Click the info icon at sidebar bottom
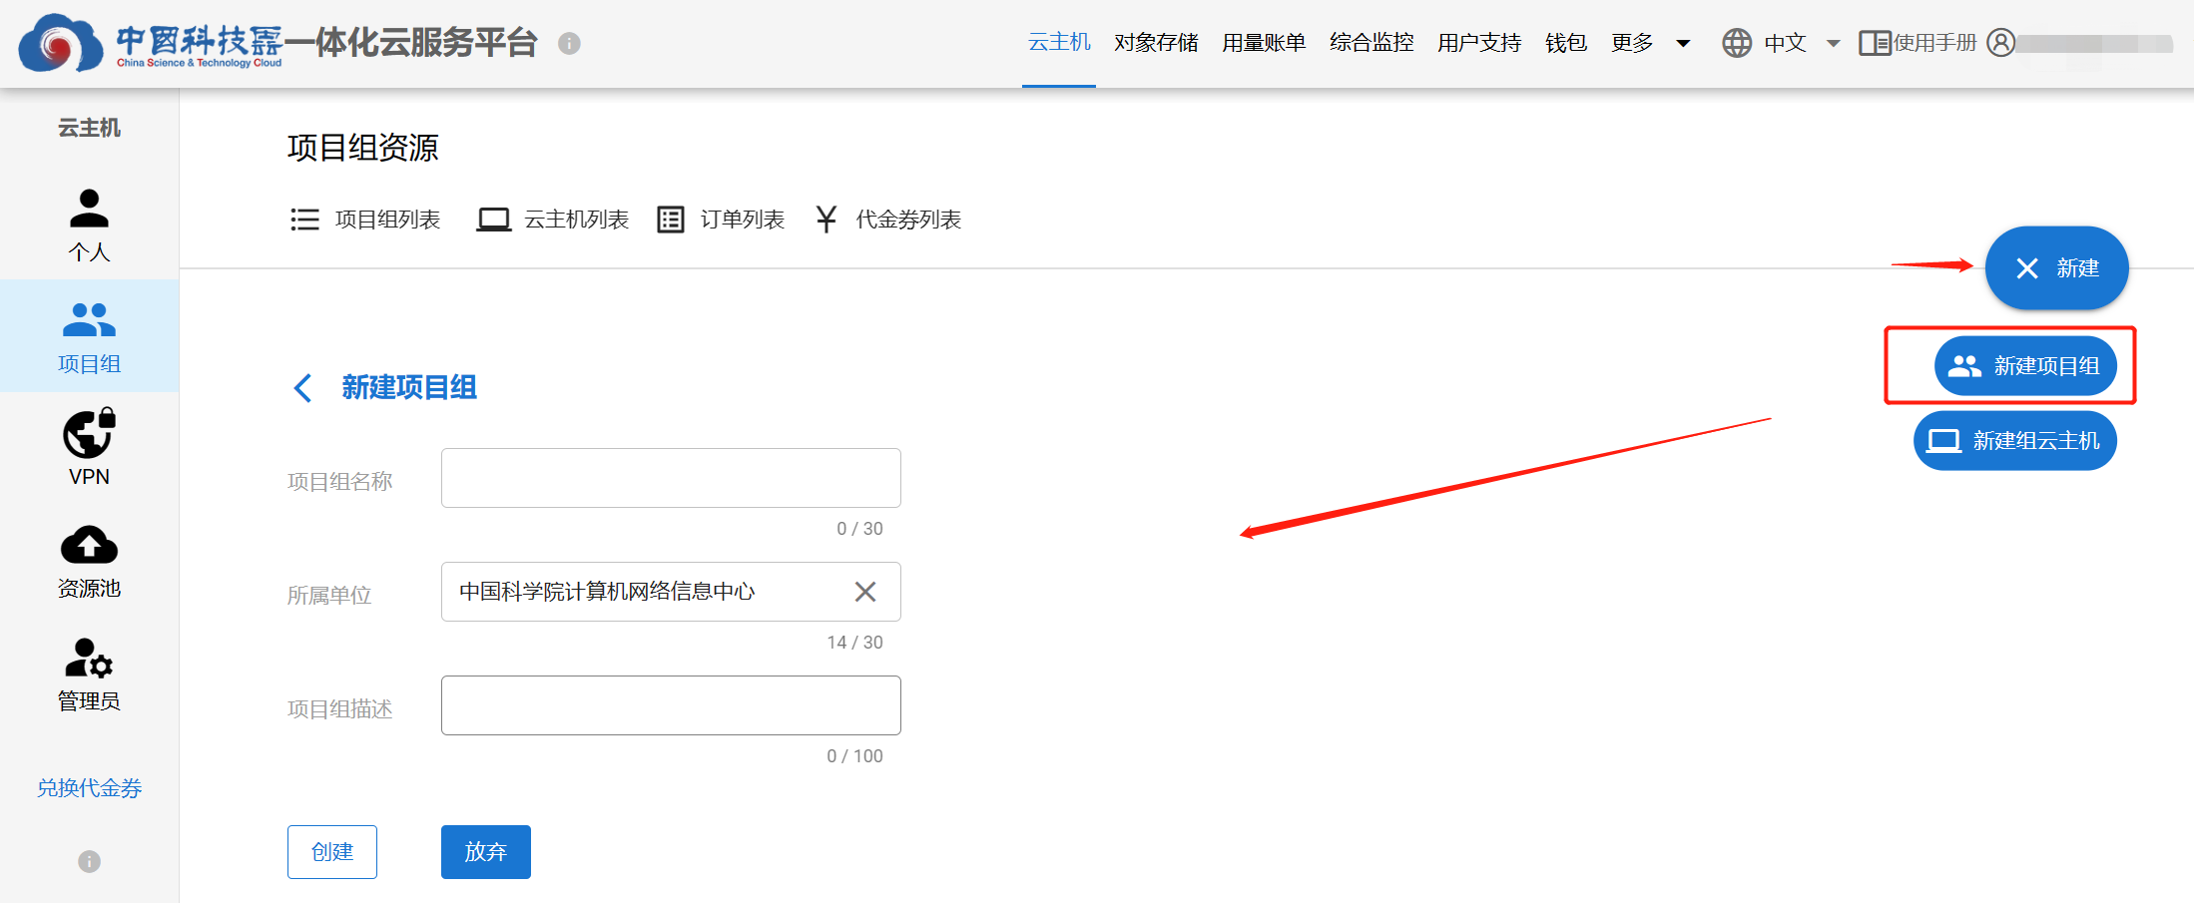Screen dimensions: 2194x903 click(89, 861)
